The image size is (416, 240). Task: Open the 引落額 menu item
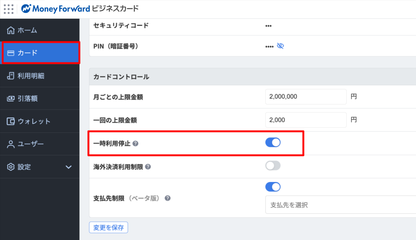(x=28, y=99)
